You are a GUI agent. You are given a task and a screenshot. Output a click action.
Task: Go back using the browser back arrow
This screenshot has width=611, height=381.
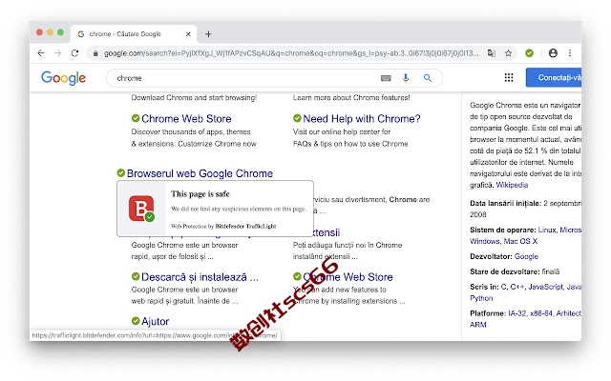(41, 53)
